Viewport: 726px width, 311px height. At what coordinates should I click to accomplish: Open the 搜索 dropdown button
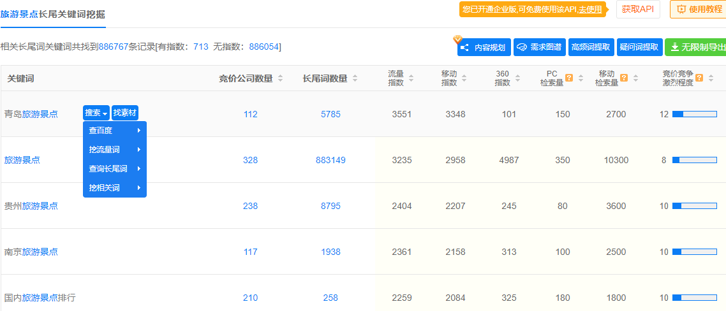(x=96, y=113)
